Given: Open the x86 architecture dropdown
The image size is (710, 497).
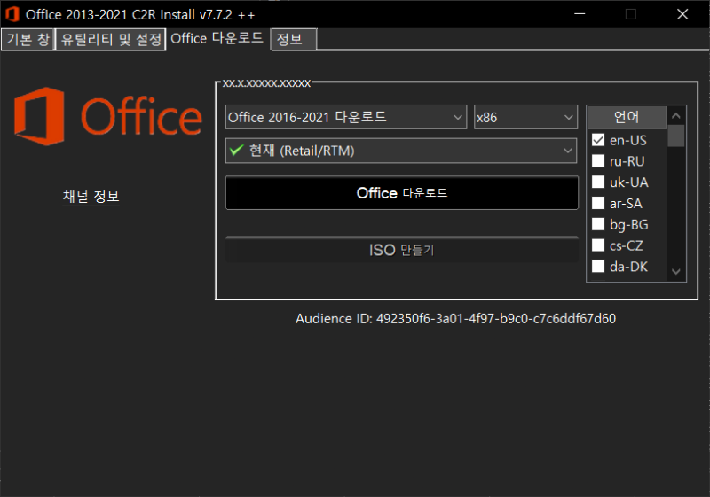Looking at the screenshot, I should click(x=525, y=117).
